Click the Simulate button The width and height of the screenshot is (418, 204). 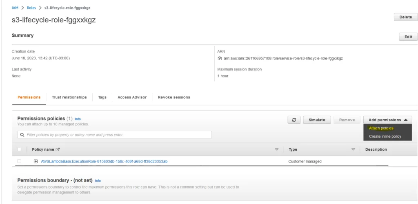tap(317, 120)
